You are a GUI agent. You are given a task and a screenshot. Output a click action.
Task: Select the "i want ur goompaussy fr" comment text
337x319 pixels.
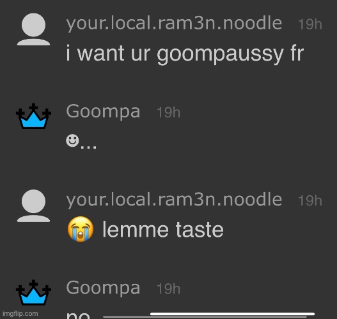(x=185, y=54)
